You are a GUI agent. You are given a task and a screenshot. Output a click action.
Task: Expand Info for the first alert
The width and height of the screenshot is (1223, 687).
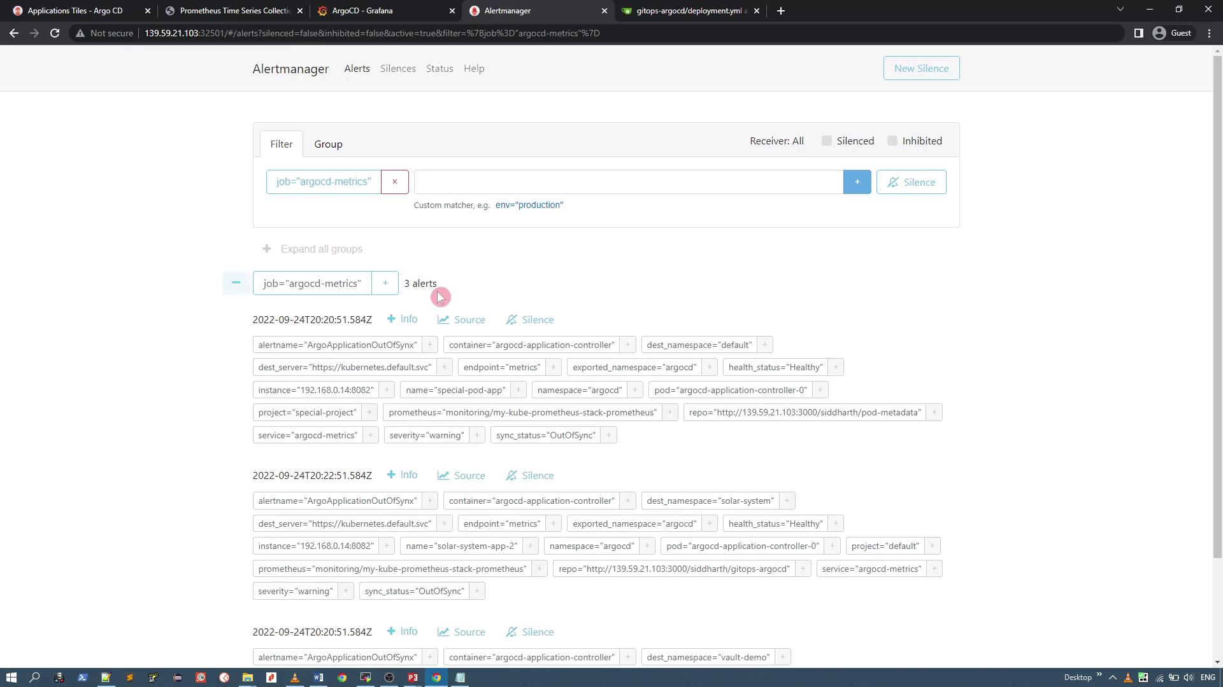tap(402, 319)
